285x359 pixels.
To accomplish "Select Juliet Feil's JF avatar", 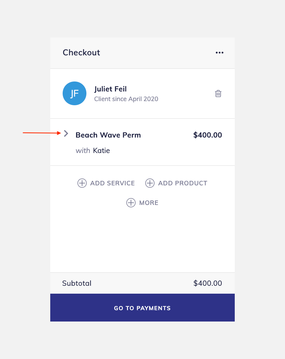I will (x=74, y=93).
